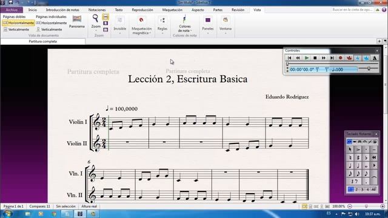Move playback line to start
This screenshot has width=388, height=218.
[x=289, y=58]
